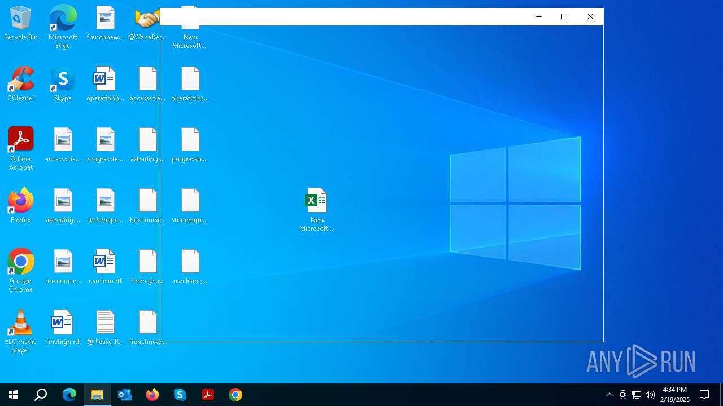The image size is (723, 406).
Task: Open Adobe Acrobat from the taskbar
Action: [x=208, y=395]
